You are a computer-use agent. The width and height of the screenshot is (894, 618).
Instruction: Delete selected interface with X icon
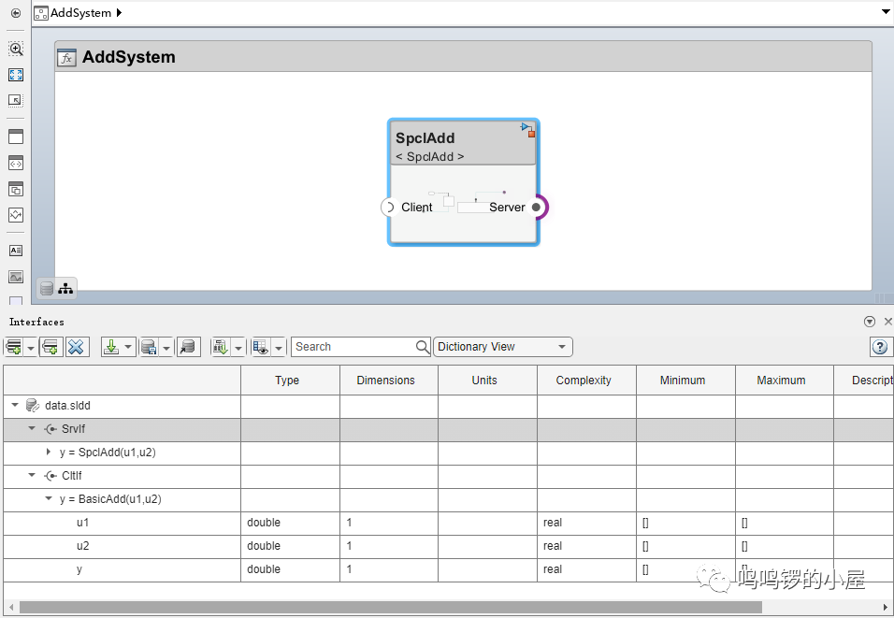(x=76, y=347)
